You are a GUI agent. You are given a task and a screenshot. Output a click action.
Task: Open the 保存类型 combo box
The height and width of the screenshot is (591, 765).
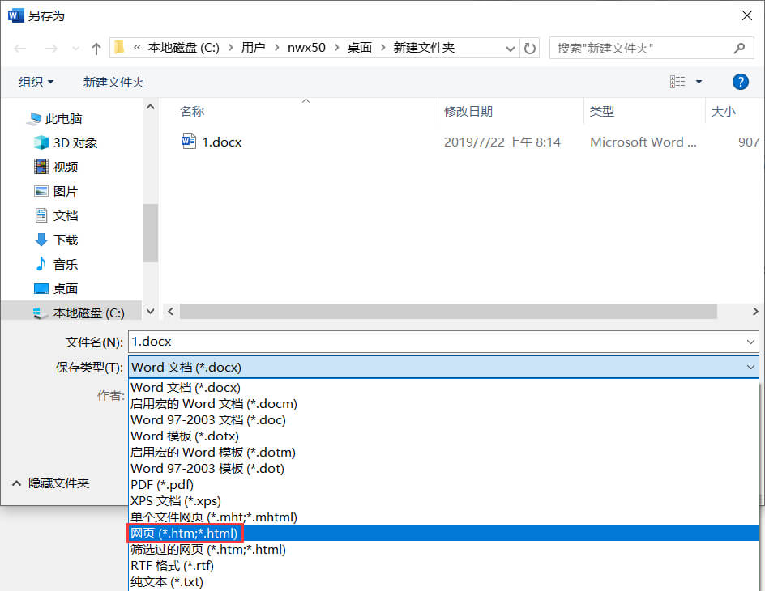click(443, 367)
